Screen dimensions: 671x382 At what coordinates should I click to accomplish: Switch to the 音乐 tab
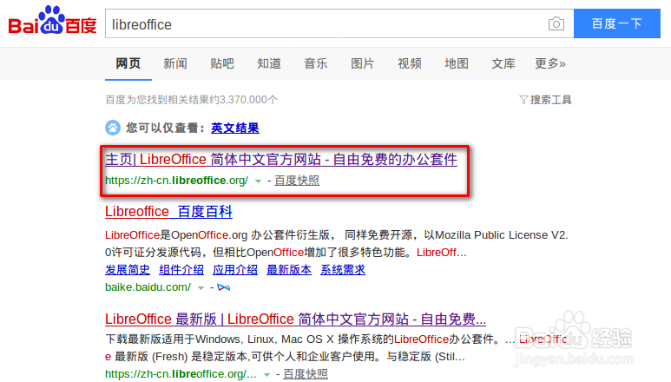(316, 63)
